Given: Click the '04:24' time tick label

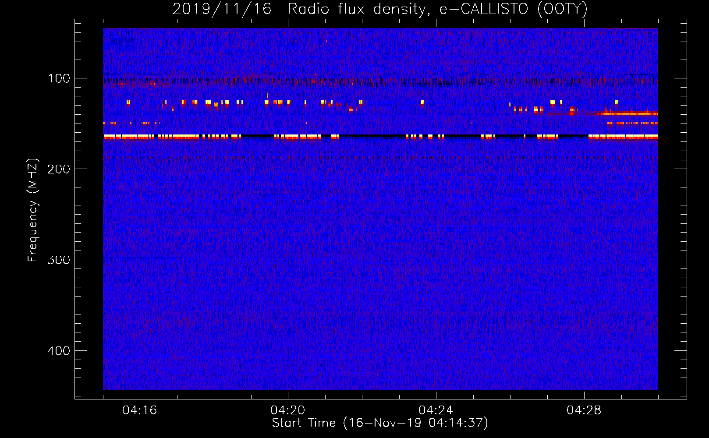Looking at the screenshot, I should (x=436, y=410).
